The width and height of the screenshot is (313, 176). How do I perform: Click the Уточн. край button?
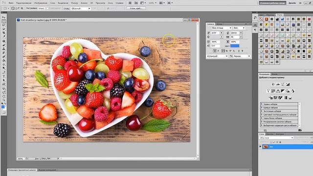[136, 8]
